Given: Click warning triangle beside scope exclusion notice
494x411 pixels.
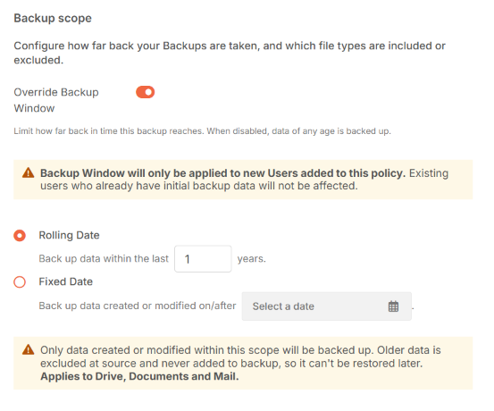Looking at the screenshot, I should (x=29, y=350).
